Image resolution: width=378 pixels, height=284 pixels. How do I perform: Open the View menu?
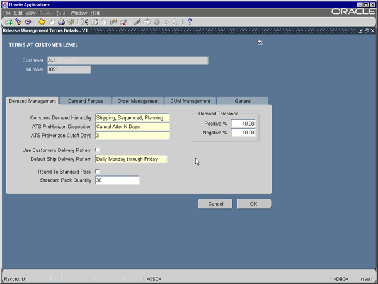coord(30,13)
